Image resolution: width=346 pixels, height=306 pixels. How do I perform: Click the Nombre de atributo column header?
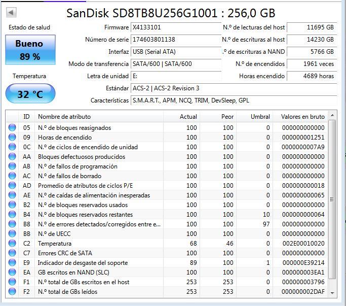point(99,117)
